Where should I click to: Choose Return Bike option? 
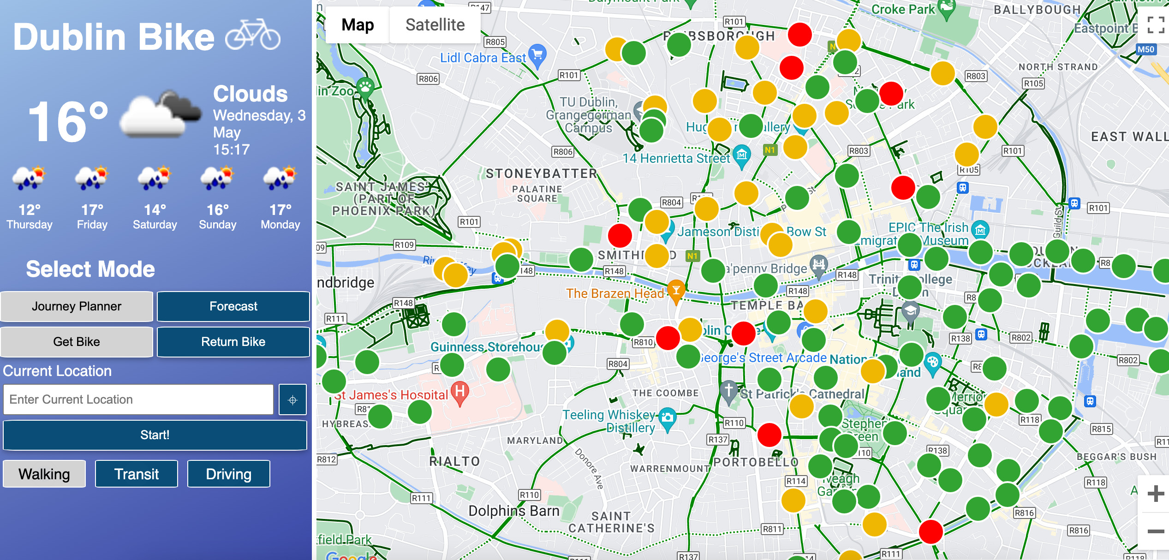233,342
